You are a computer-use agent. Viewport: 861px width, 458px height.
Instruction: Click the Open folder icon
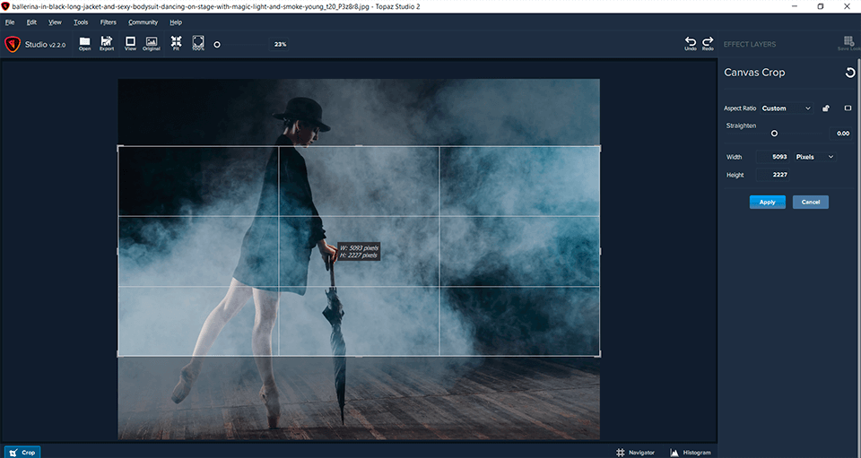click(85, 41)
